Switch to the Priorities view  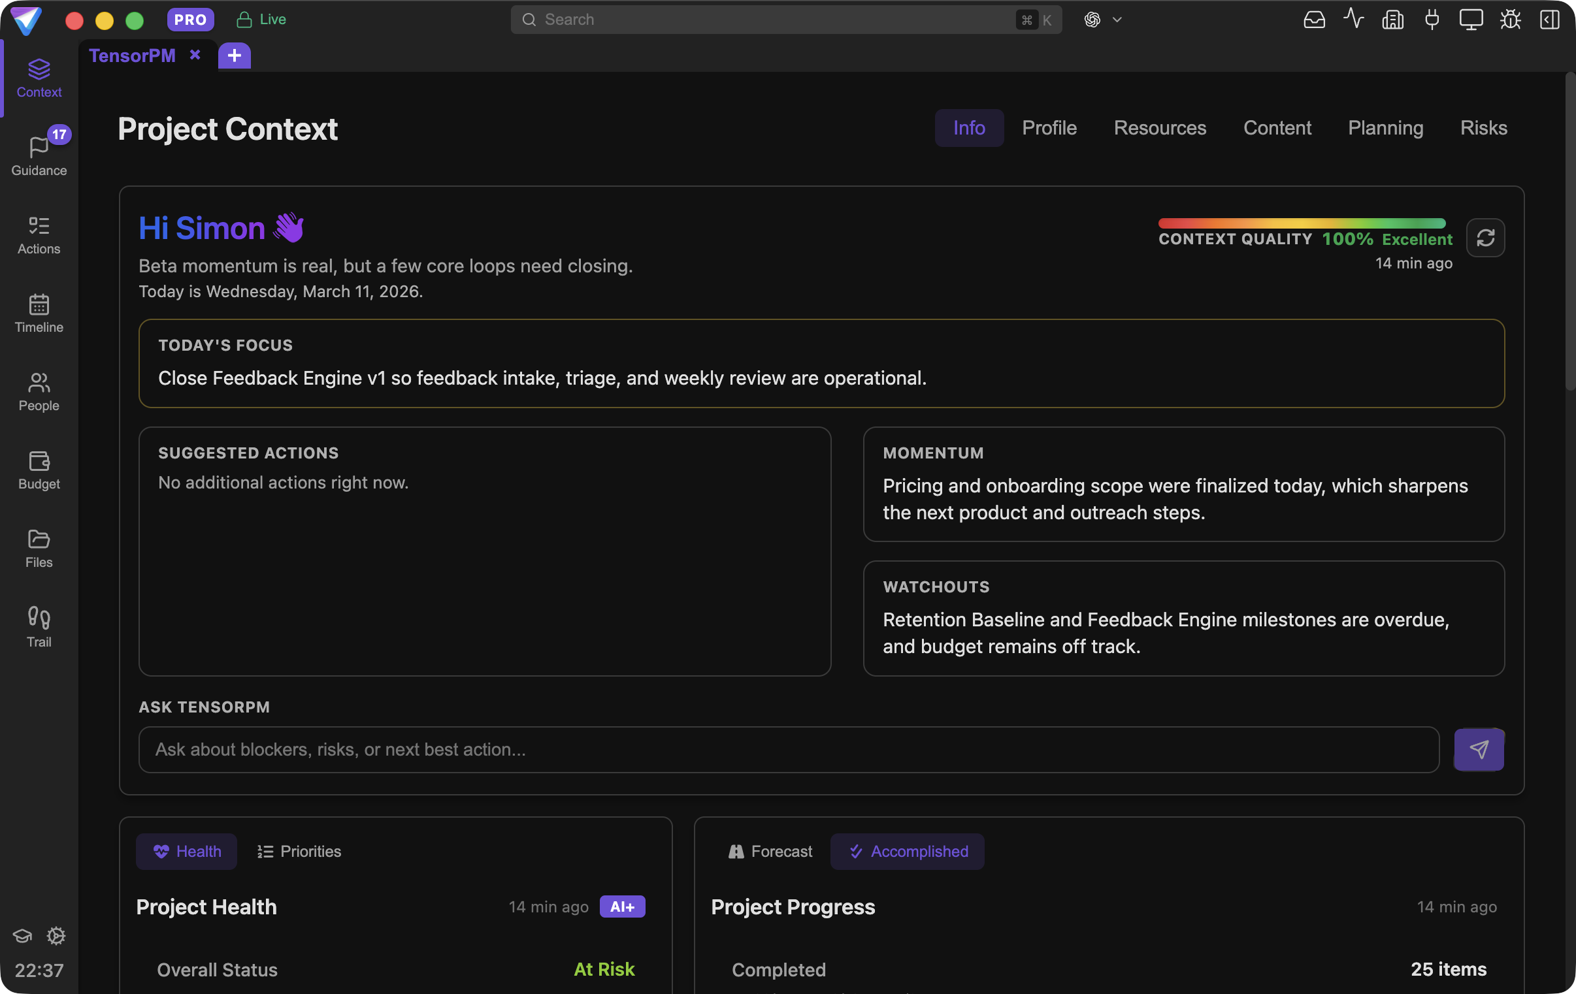(299, 852)
